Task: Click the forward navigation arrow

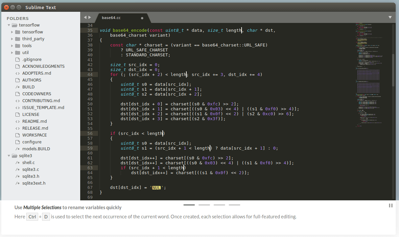Action: [x=90, y=18]
